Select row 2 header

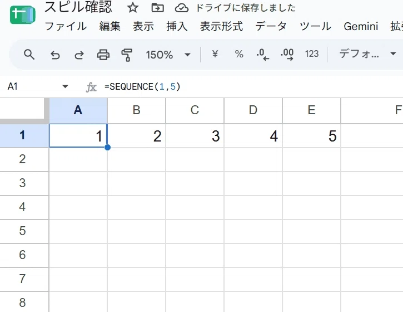coord(24,159)
